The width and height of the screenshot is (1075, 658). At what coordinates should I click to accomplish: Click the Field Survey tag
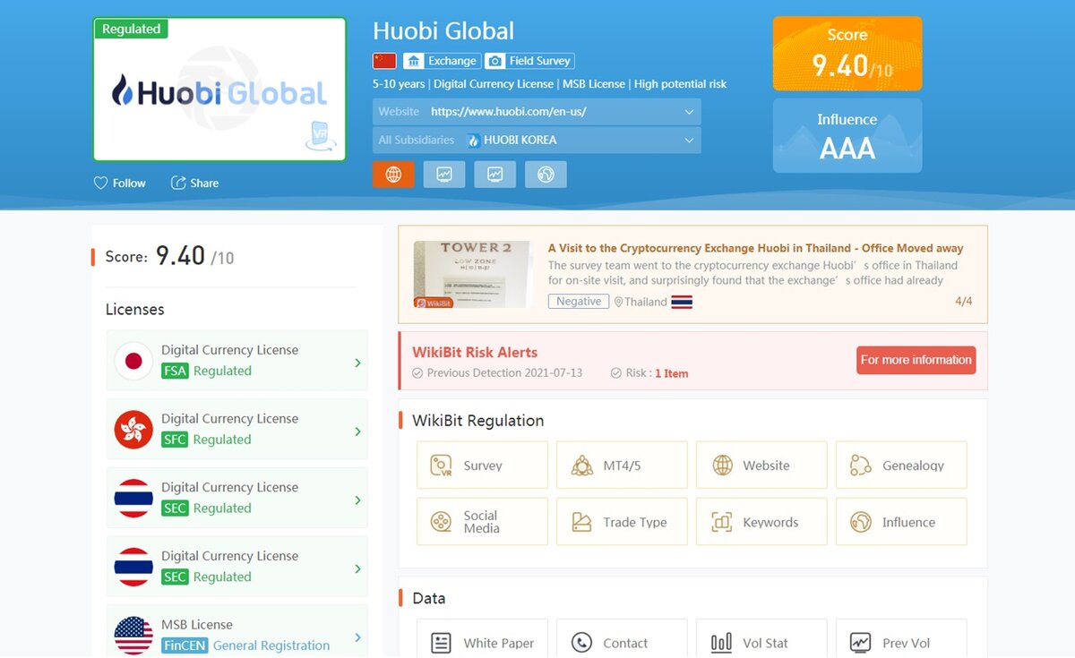click(x=529, y=61)
